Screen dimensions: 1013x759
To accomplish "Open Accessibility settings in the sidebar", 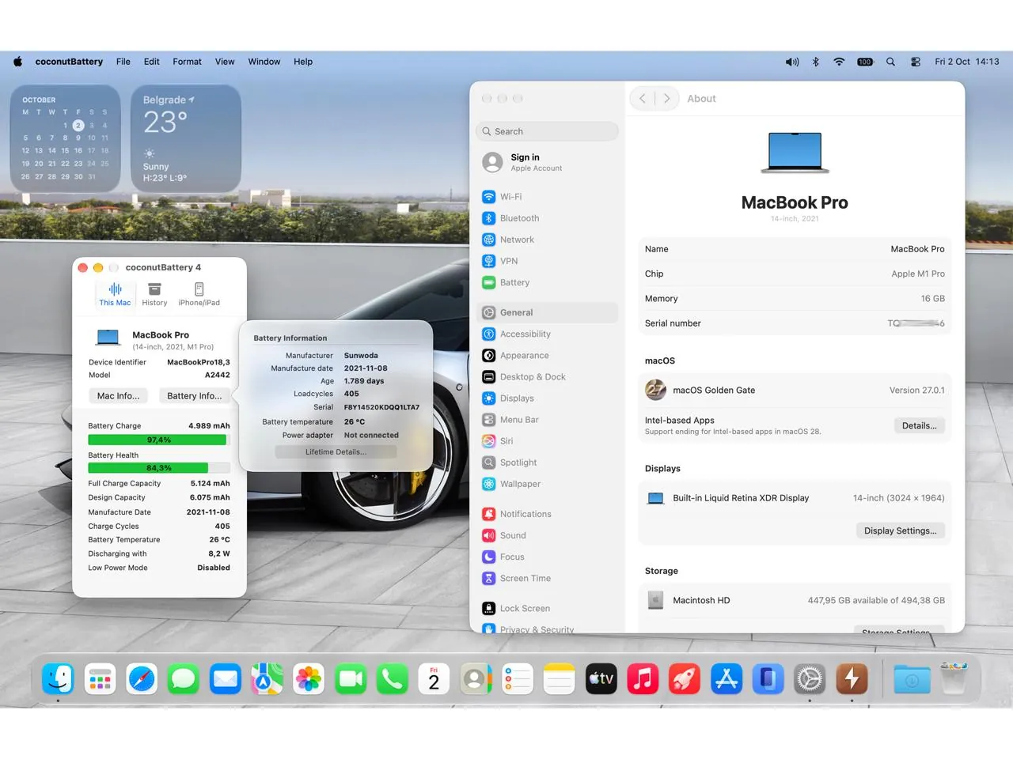I will coord(548,334).
